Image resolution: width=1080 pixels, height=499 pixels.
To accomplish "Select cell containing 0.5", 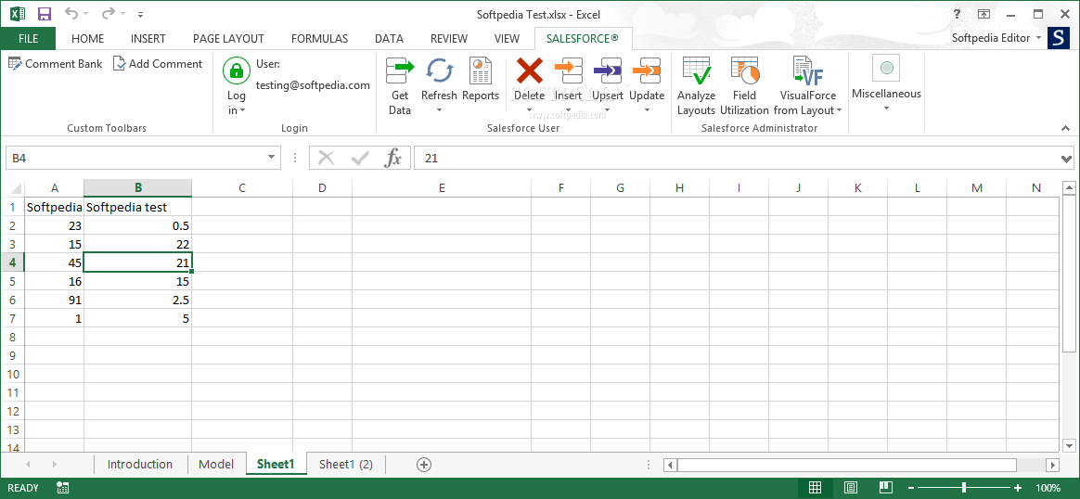I will pyautogui.click(x=137, y=225).
